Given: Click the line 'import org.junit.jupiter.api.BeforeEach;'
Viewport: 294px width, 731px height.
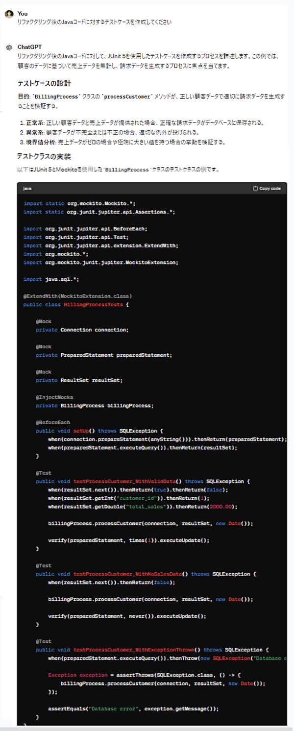Looking at the screenshot, I should (85, 229).
